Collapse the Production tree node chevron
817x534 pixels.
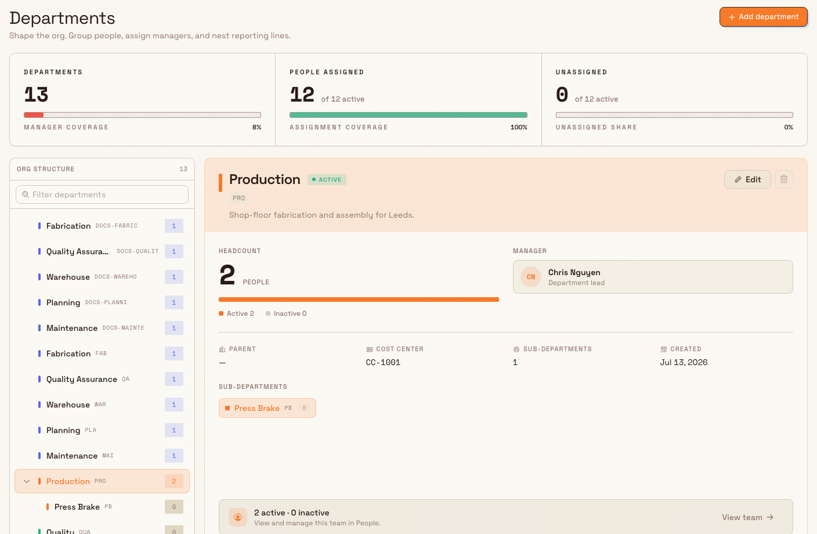click(27, 481)
